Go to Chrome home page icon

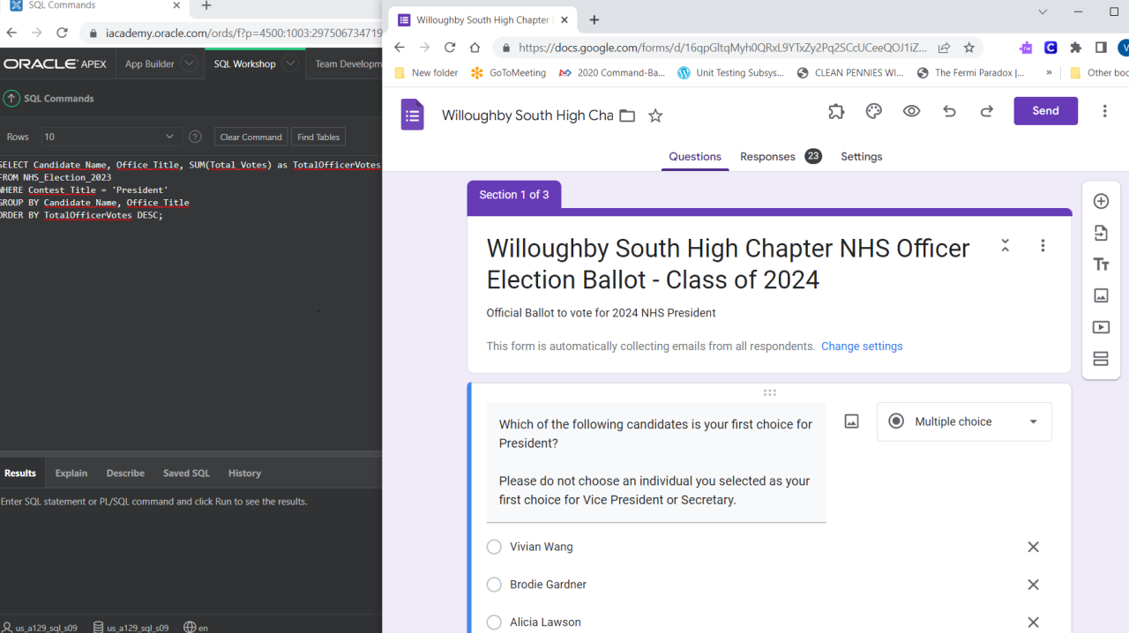tap(475, 48)
